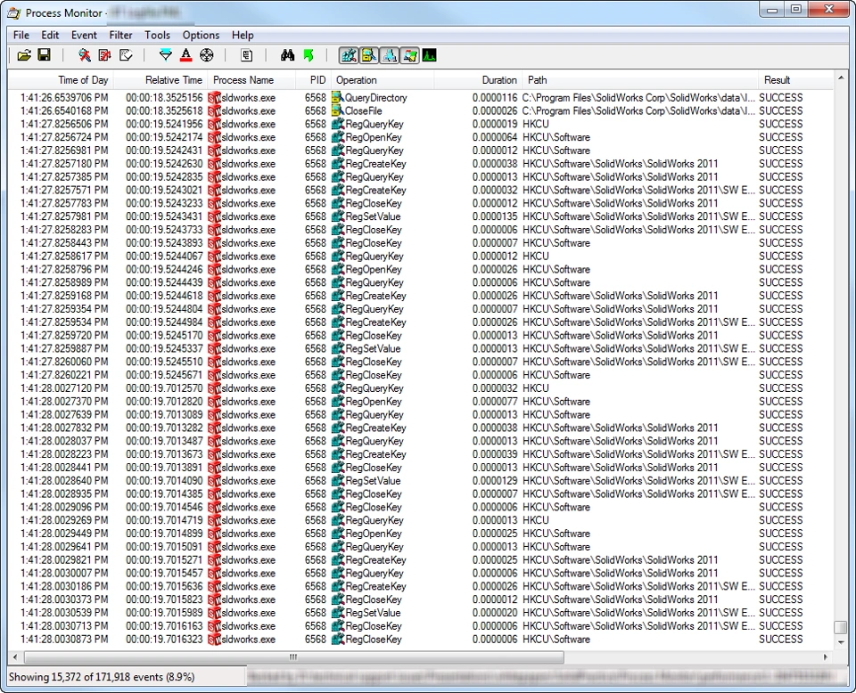856x693 pixels.
Task: Click the Path column header
Action: pos(640,80)
